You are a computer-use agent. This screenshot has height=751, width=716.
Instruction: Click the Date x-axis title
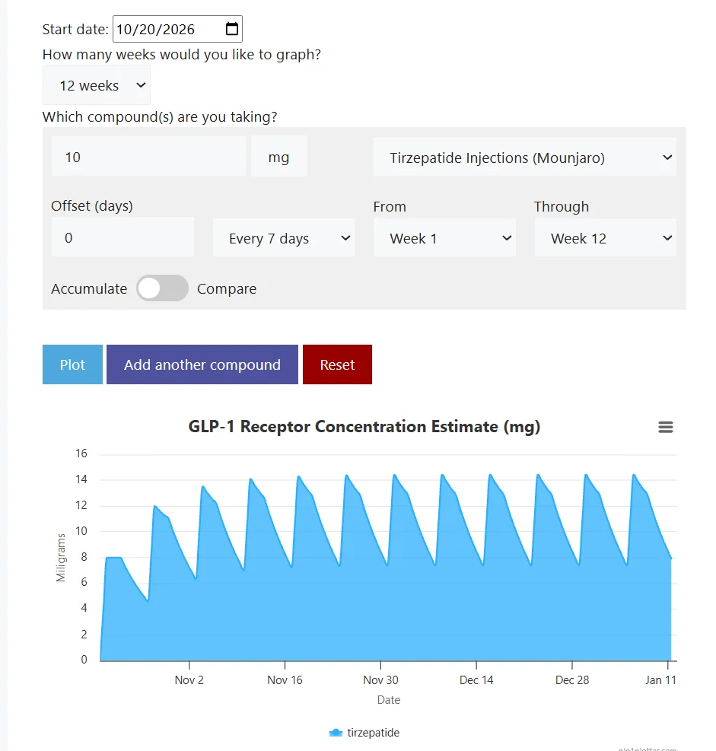coord(388,700)
